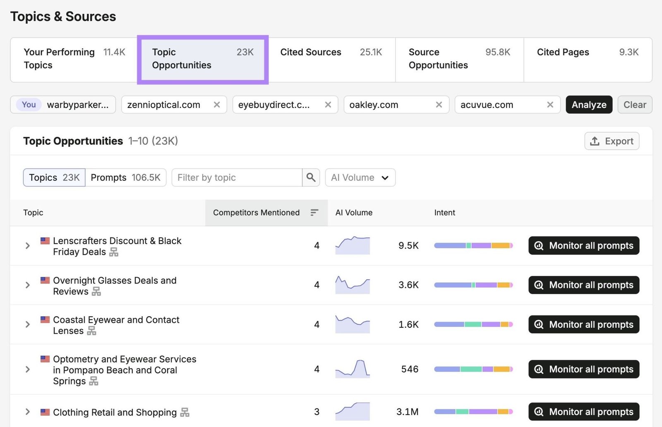The height and width of the screenshot is (427, 662).
Task: Focus the Filter by topic input field
Action: coord(237,178)
